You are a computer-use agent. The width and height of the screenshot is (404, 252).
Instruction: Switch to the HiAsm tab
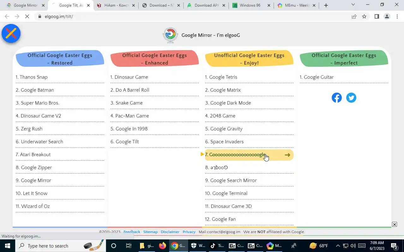pos(116,5)
